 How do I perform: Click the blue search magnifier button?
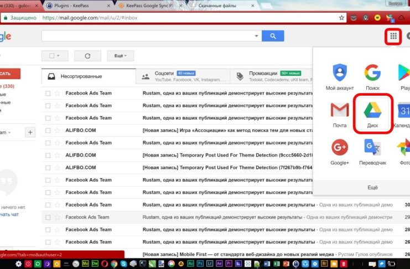pyautogui.click(x=273, y=36)
